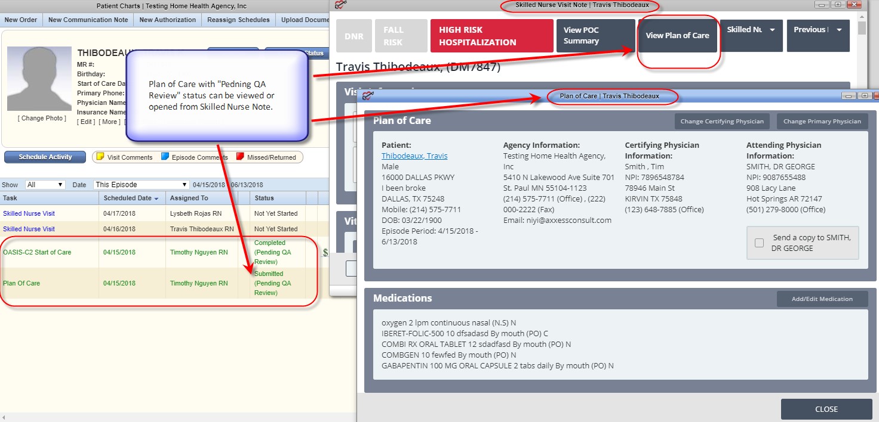Click the Visit Comments yellow note icon

pos(101,157)
